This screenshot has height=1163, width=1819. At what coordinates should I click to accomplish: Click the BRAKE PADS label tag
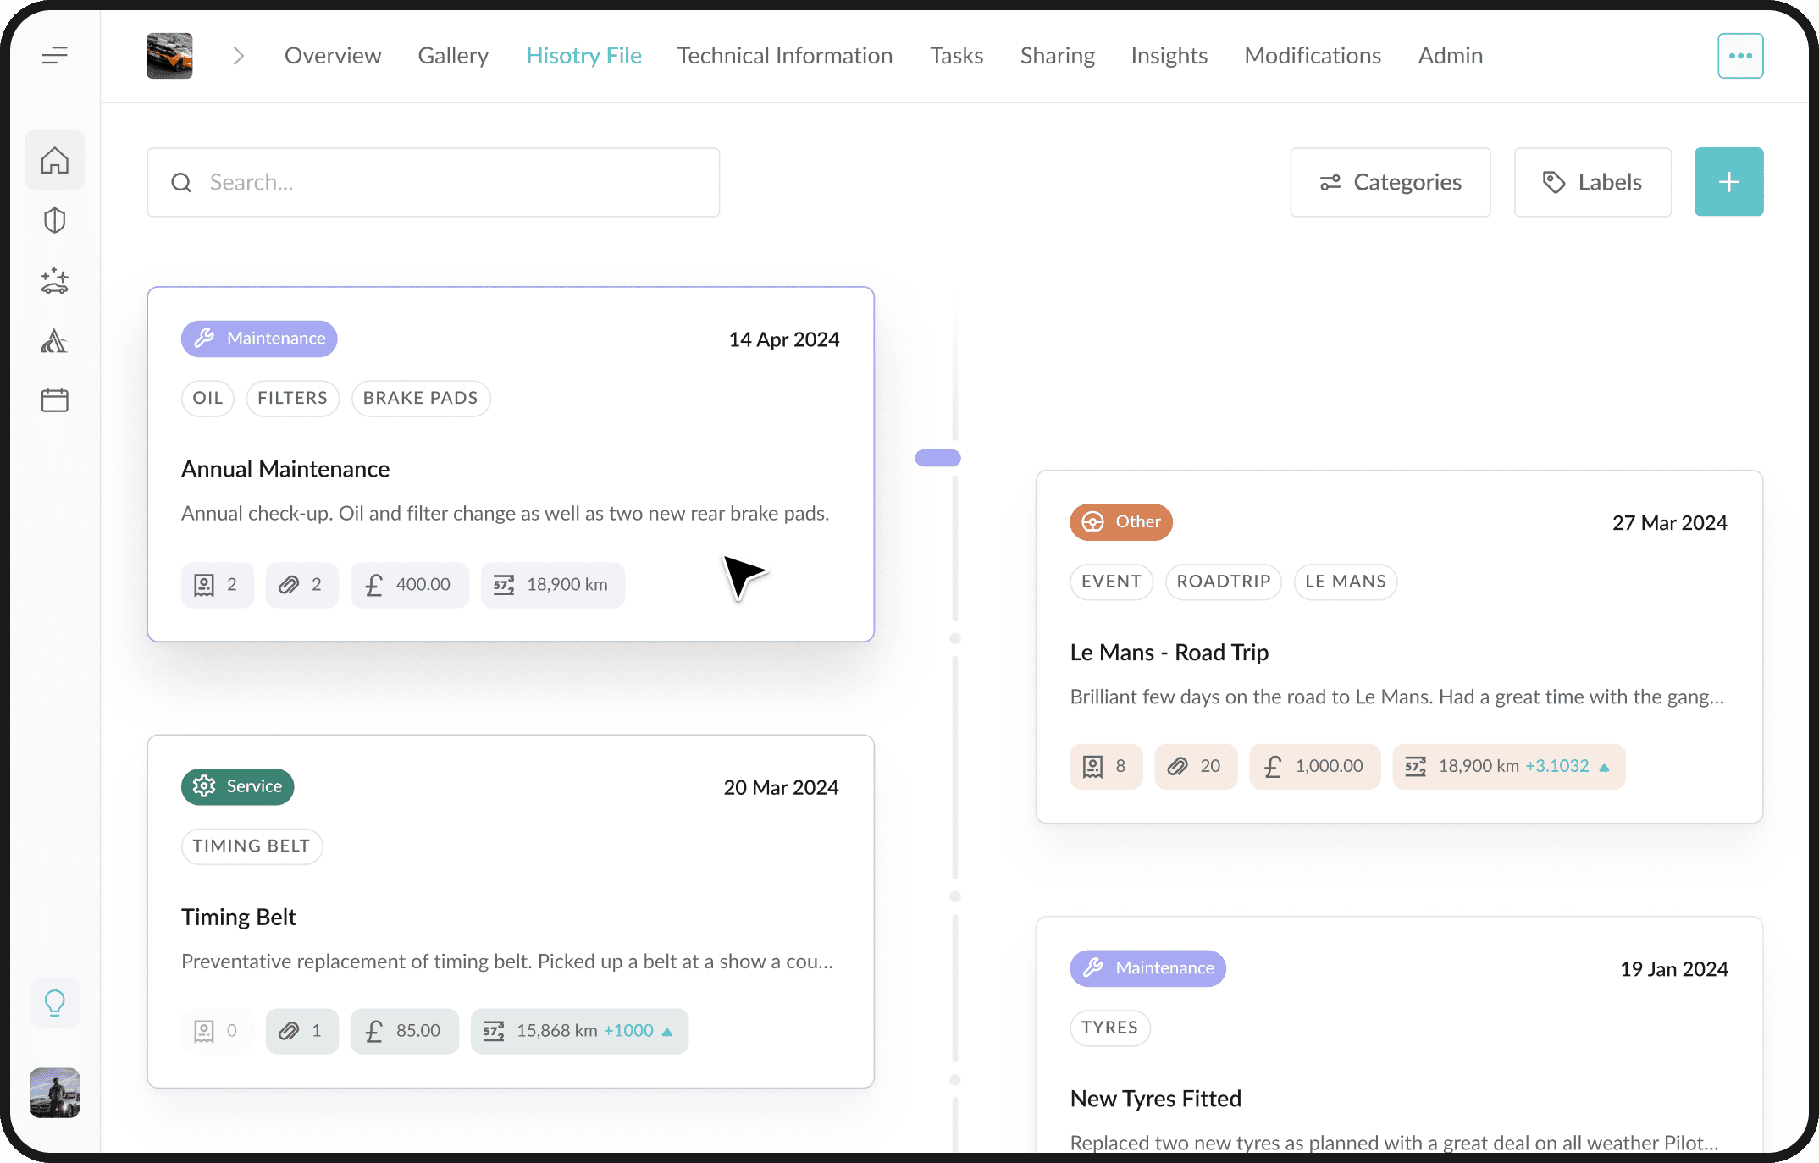pyautogui.click(x=420, y=398)
